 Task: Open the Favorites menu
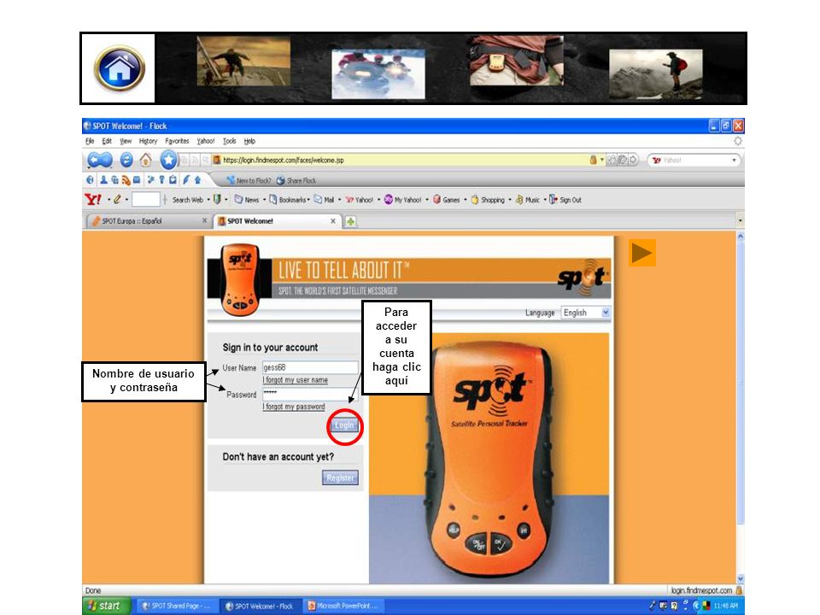click(177, 141)
